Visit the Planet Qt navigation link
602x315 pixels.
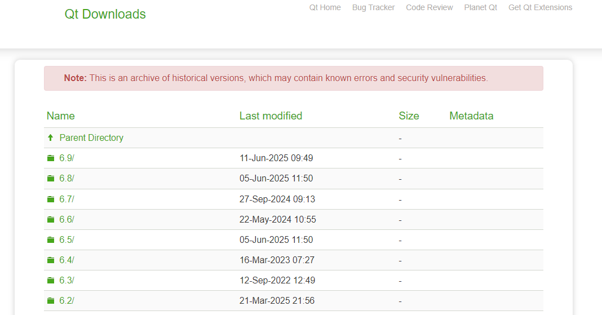pos(480,8)
